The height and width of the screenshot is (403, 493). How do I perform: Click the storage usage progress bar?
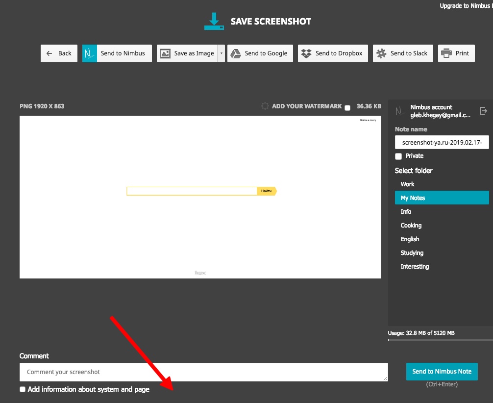[441, 340]
